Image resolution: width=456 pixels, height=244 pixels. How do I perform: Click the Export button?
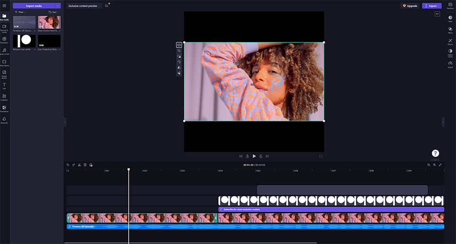(432, 6)
